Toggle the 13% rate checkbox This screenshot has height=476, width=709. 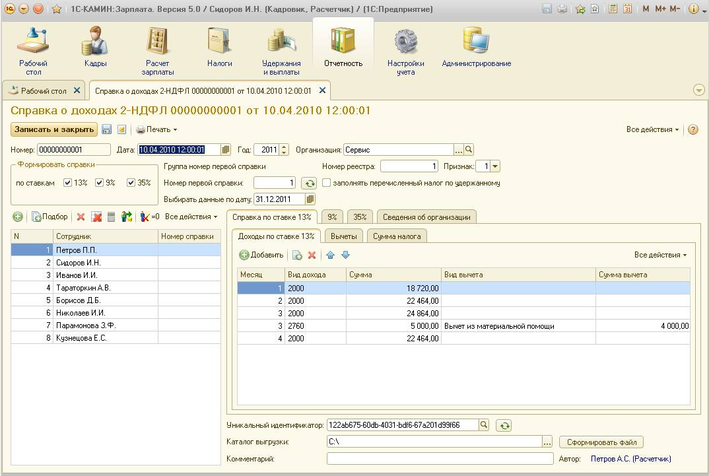67,183
